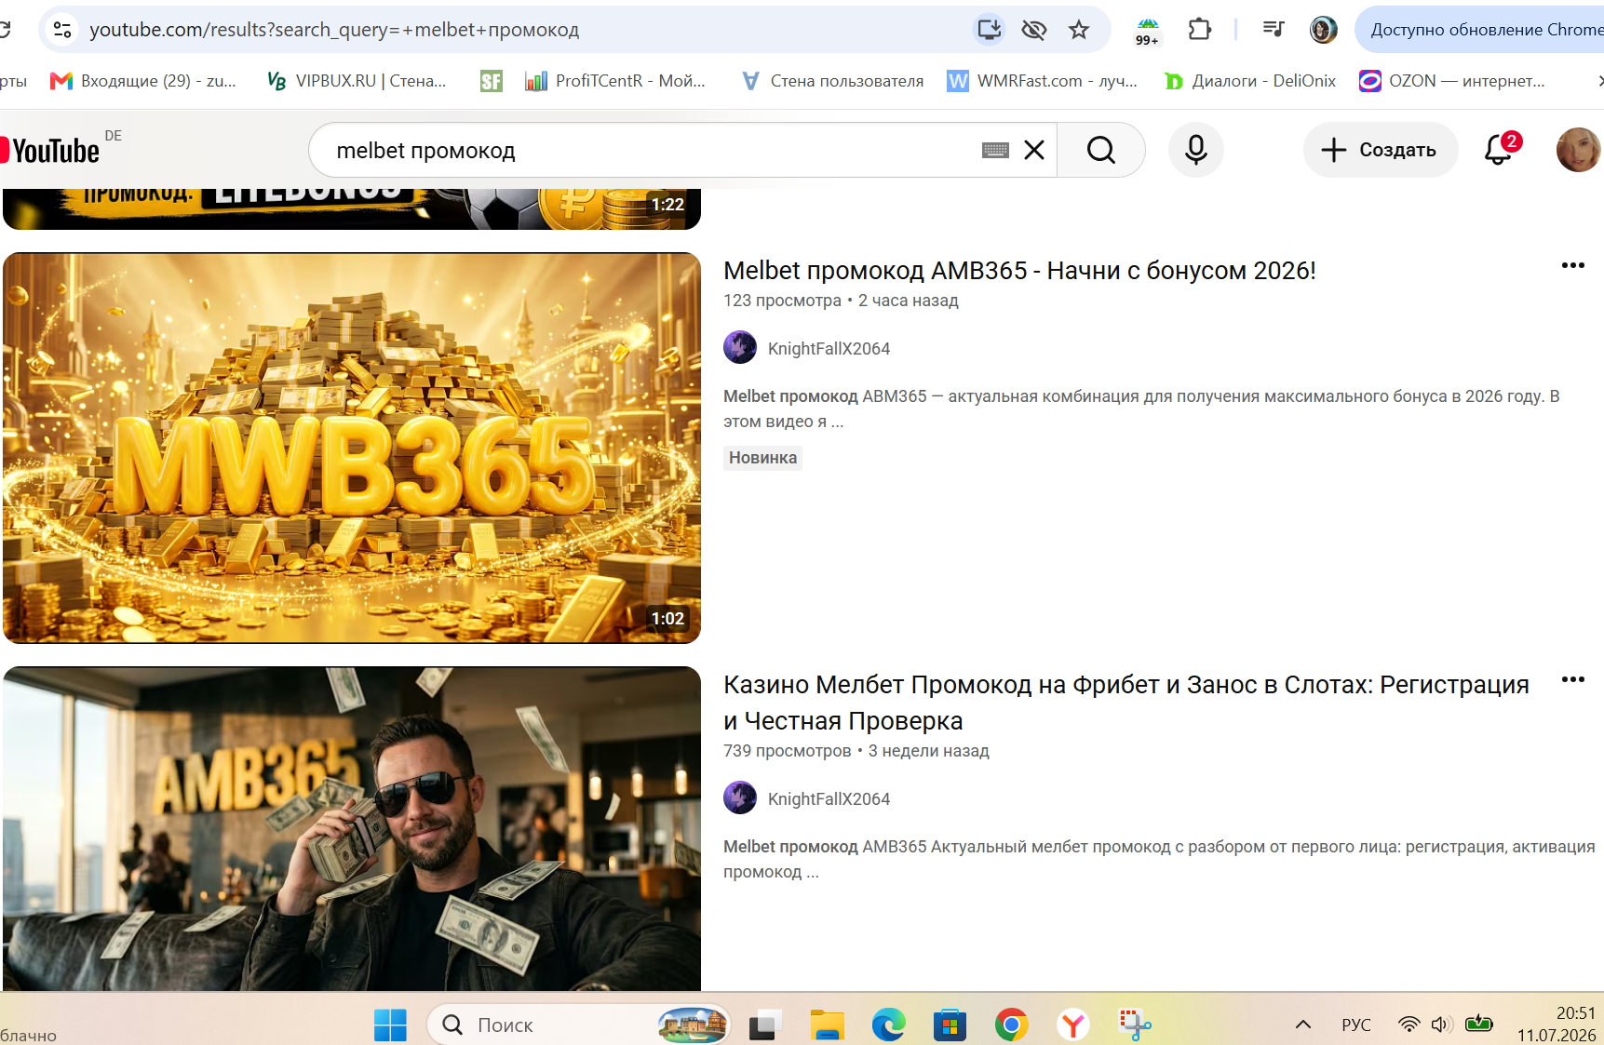Open the 'Стена пользователя' bookmark
1604x1045 pixels.
[832, 81]
